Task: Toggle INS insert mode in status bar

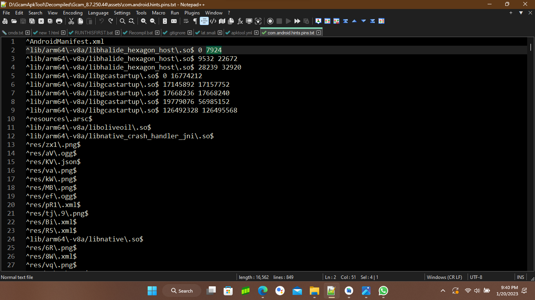Action: click(x=521, y=277)
